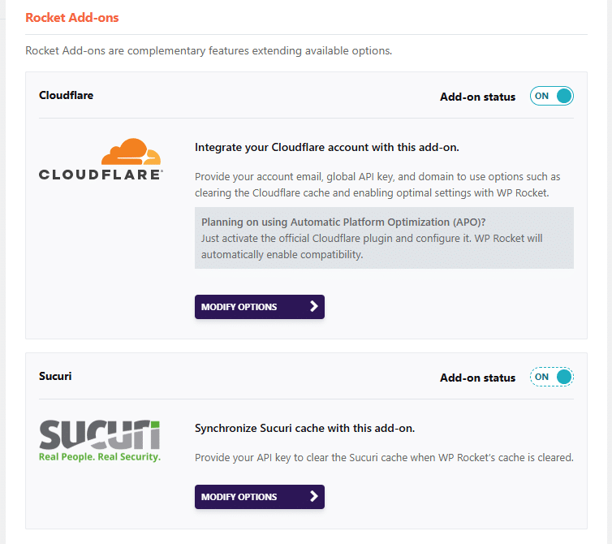
Task: Click chevron arrow on Cloudflare Modify Options
Action: click(x=314, y=307)
